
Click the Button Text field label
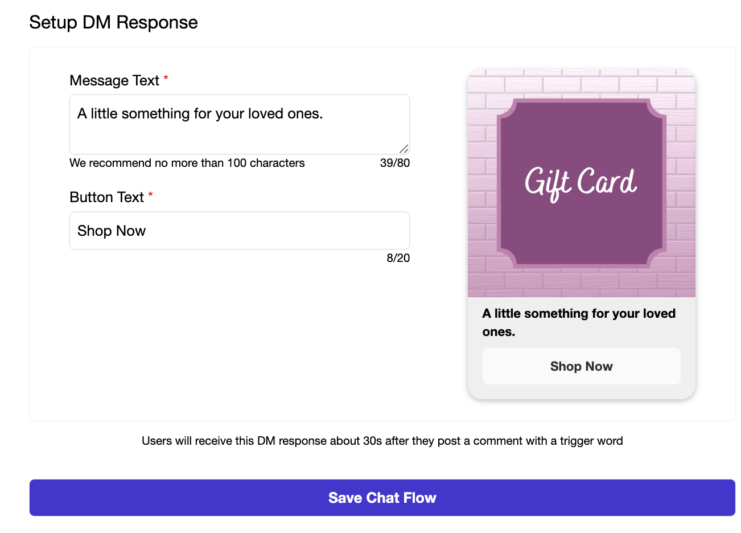(107, 197)
